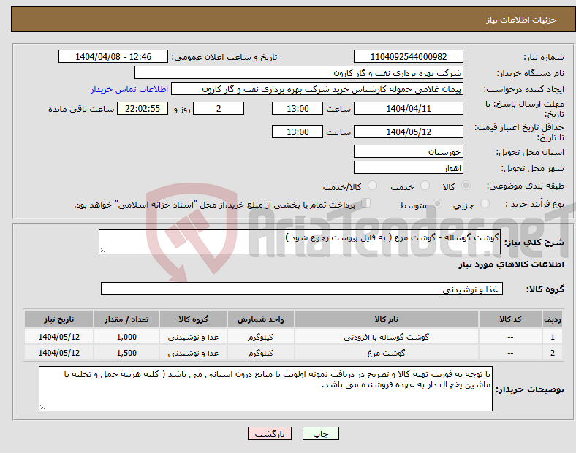Image resolution: width=576 pixels, height=453 pixels.
Task: Click the شماره نیاز field 1104092544000982
Action: pyautogui.click(x=409, y=57)
